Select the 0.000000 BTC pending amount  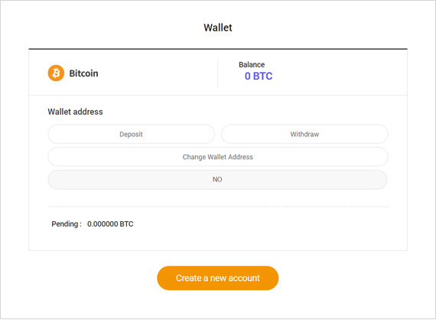(x=110, y=224)
